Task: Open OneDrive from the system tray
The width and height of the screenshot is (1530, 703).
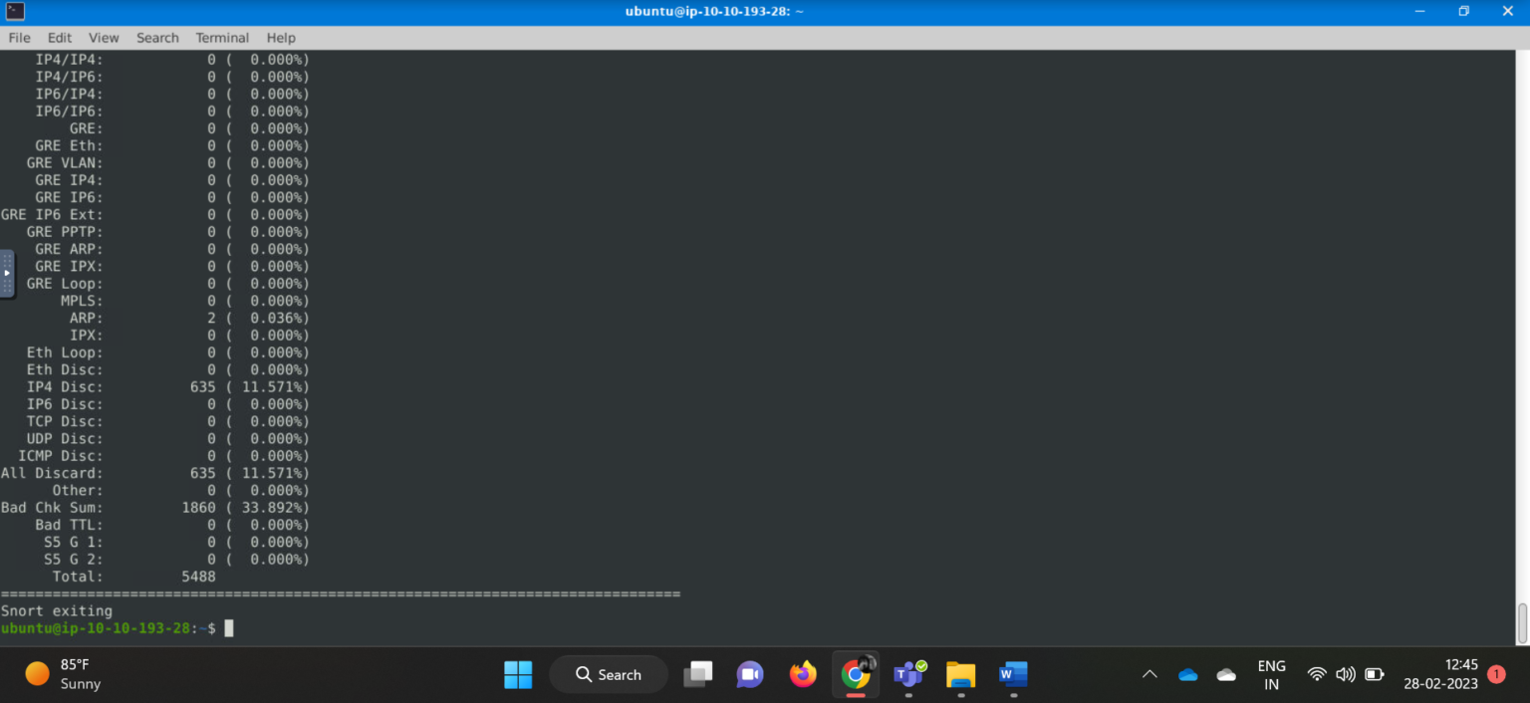Action: (x=1187, y=674)
